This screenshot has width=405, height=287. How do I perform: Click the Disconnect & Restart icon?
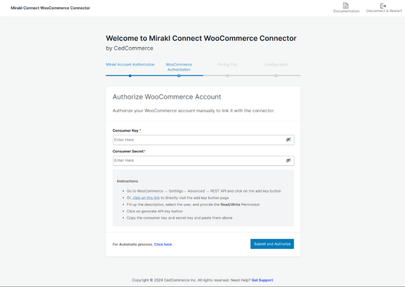tap(384, 5)
